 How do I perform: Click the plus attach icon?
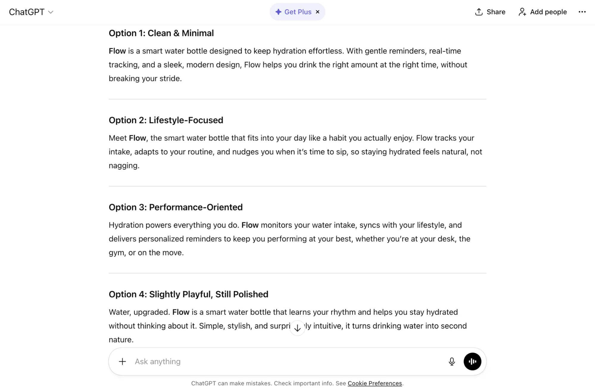click(122, 361)
